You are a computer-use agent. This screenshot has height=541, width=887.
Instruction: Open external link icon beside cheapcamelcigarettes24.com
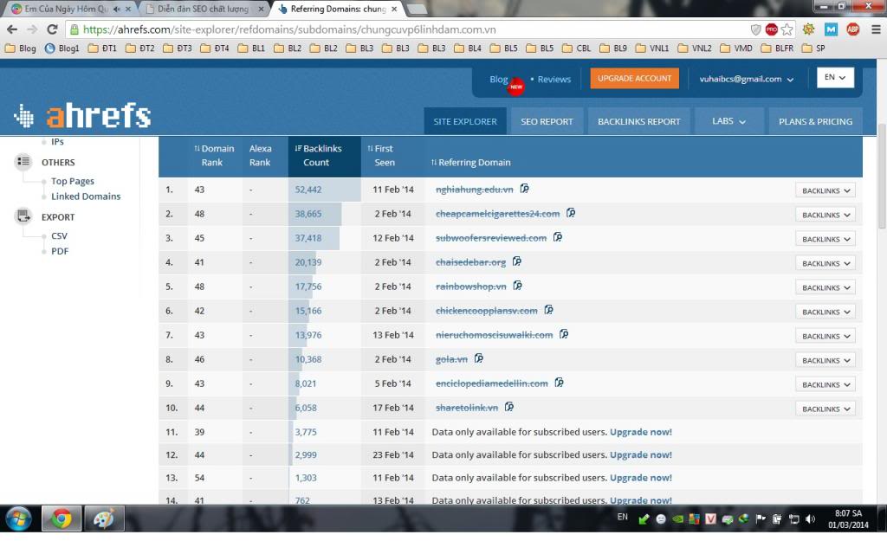(x=571, y=213)
